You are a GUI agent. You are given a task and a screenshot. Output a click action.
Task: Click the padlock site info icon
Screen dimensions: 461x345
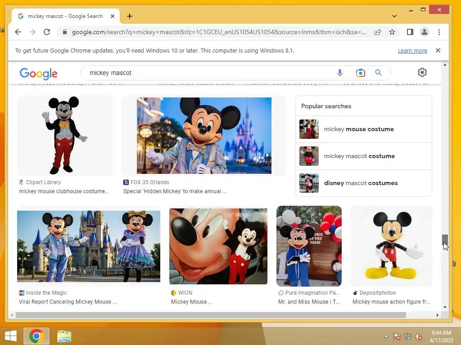pos(65,32)
